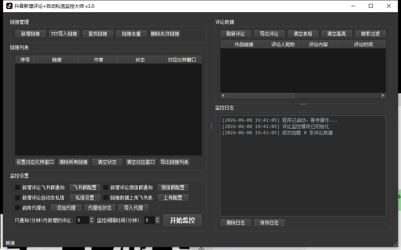The height and width of the screenshot is (250, 401).
Task: Click the comment table horizontal scrollbar thumb
Action: (260, 95)
